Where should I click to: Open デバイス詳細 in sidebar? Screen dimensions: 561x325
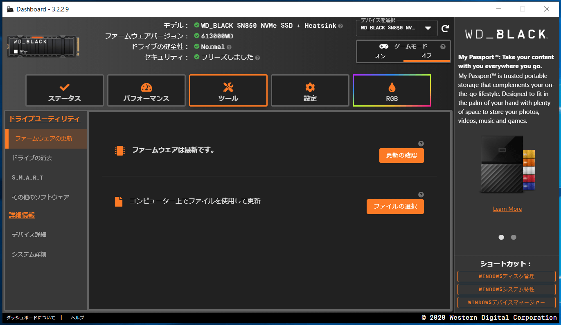[46, 235]
